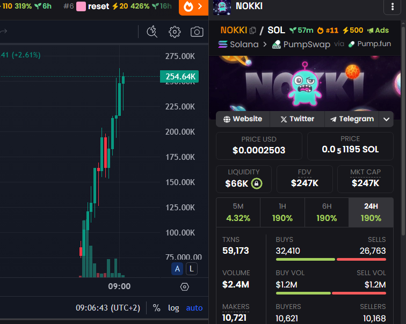This screenshot has height=324, width=406.
Task: Toggle the L log-scale button
Action: tap(192, 269)
